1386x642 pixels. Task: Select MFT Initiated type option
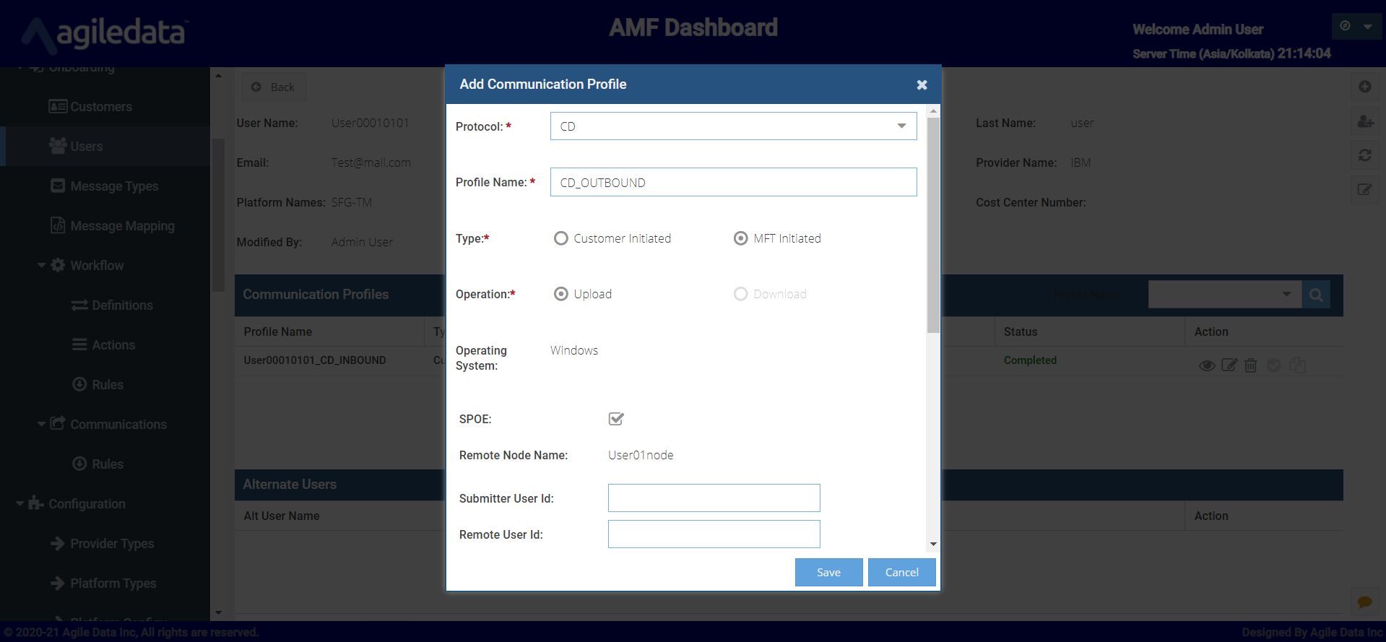click(x=741, y=238)
